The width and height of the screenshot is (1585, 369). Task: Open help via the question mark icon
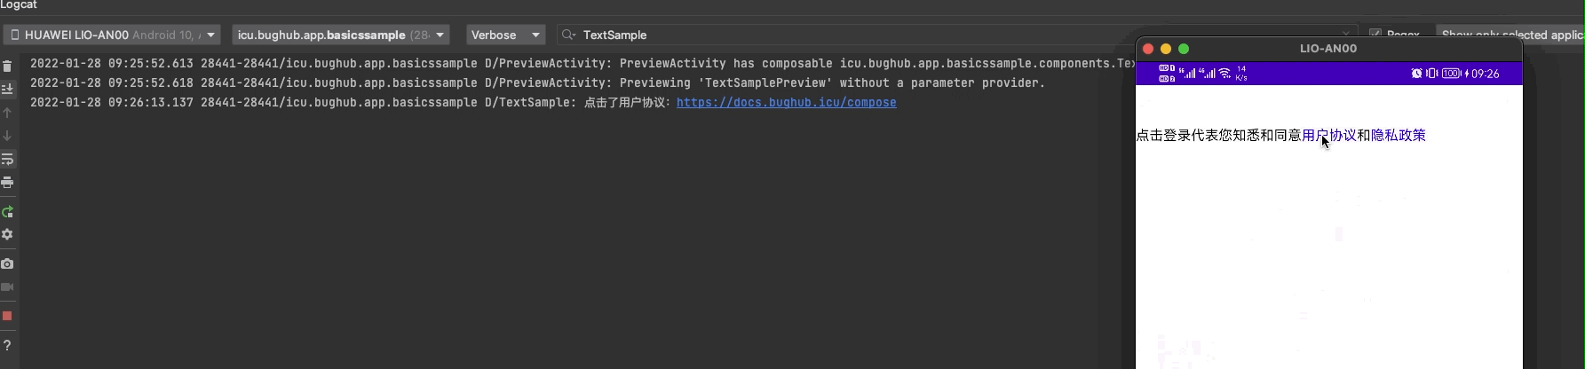point(7,346)
